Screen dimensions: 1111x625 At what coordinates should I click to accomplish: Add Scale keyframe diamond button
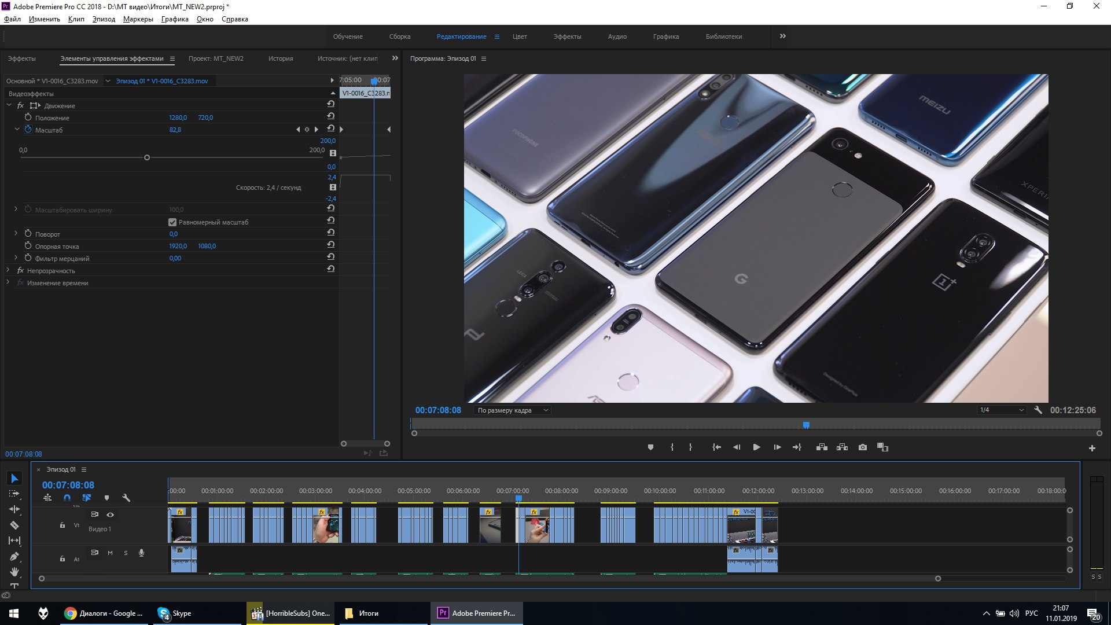pos(307,130)
